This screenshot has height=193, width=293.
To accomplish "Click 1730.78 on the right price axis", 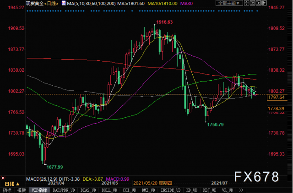I will (277, 133).
